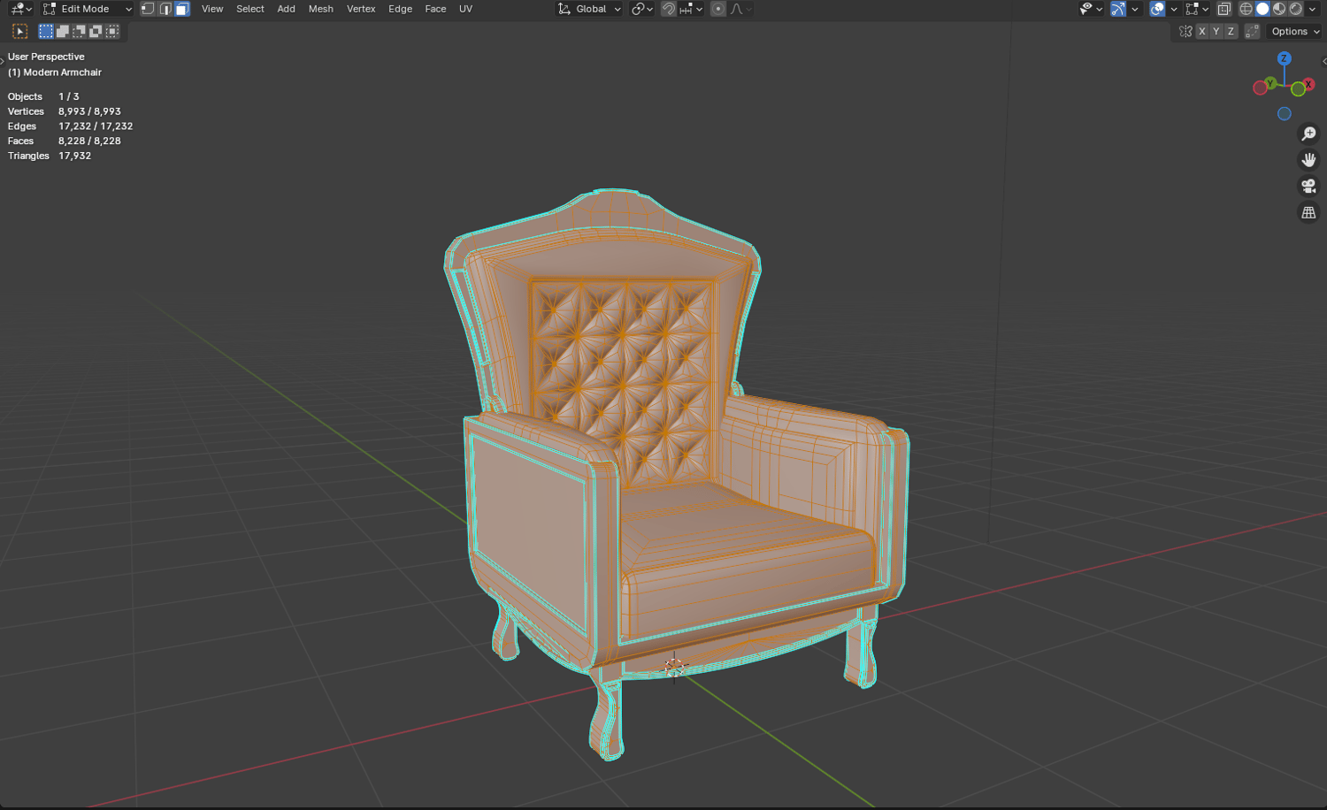Toggle viewport gizmos display

pyautogui.click(x=1118, y=9)
